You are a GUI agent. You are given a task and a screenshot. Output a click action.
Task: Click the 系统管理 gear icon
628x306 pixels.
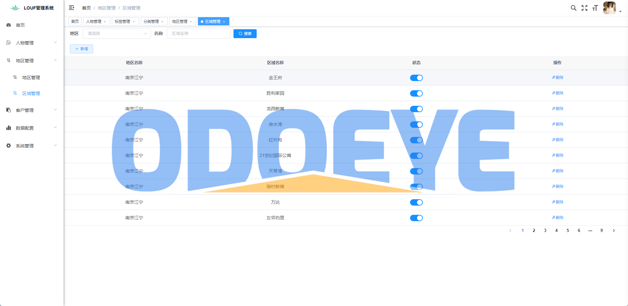9,146
